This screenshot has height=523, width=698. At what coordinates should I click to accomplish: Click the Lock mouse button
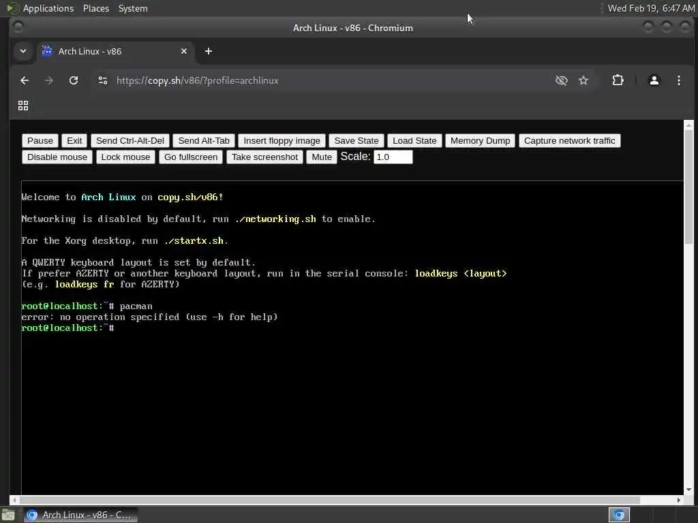(125, 157)
